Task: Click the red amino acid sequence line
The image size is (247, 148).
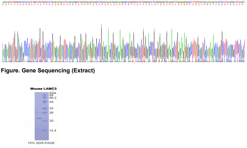Action: coord(123,5)
